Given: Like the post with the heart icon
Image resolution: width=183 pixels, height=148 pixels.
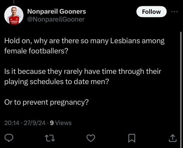Looking at the screenshot, I should [91, 138].
